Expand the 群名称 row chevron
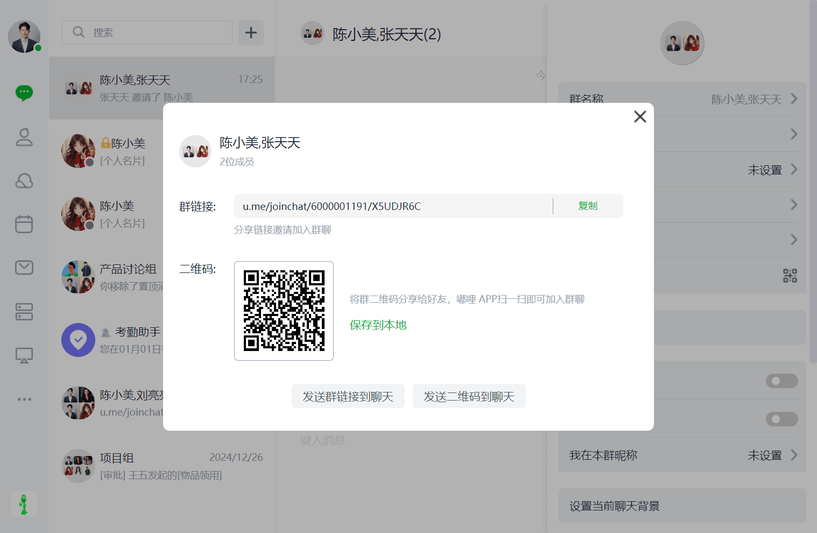817x533 pixels. coord(794,99)
